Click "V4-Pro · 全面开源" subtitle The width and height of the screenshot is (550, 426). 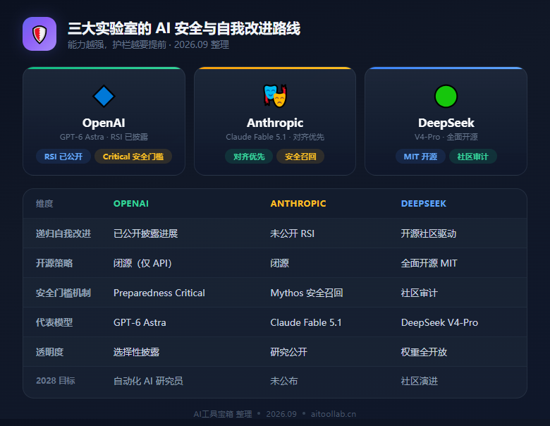coord(446,137)
